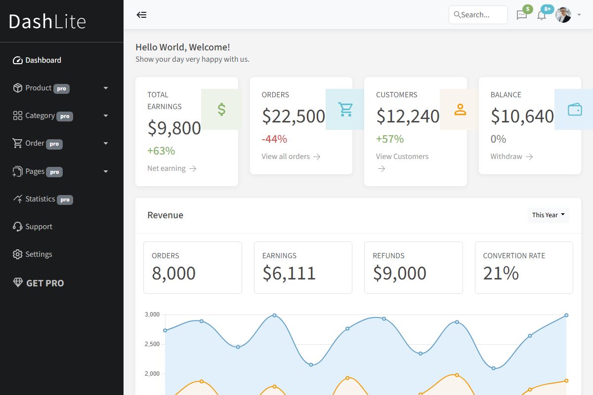Click the -44% orders change value
The image size is (593, 395).
click(274, 139)
